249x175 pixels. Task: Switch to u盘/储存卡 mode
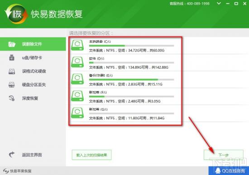tap(33, 58)
